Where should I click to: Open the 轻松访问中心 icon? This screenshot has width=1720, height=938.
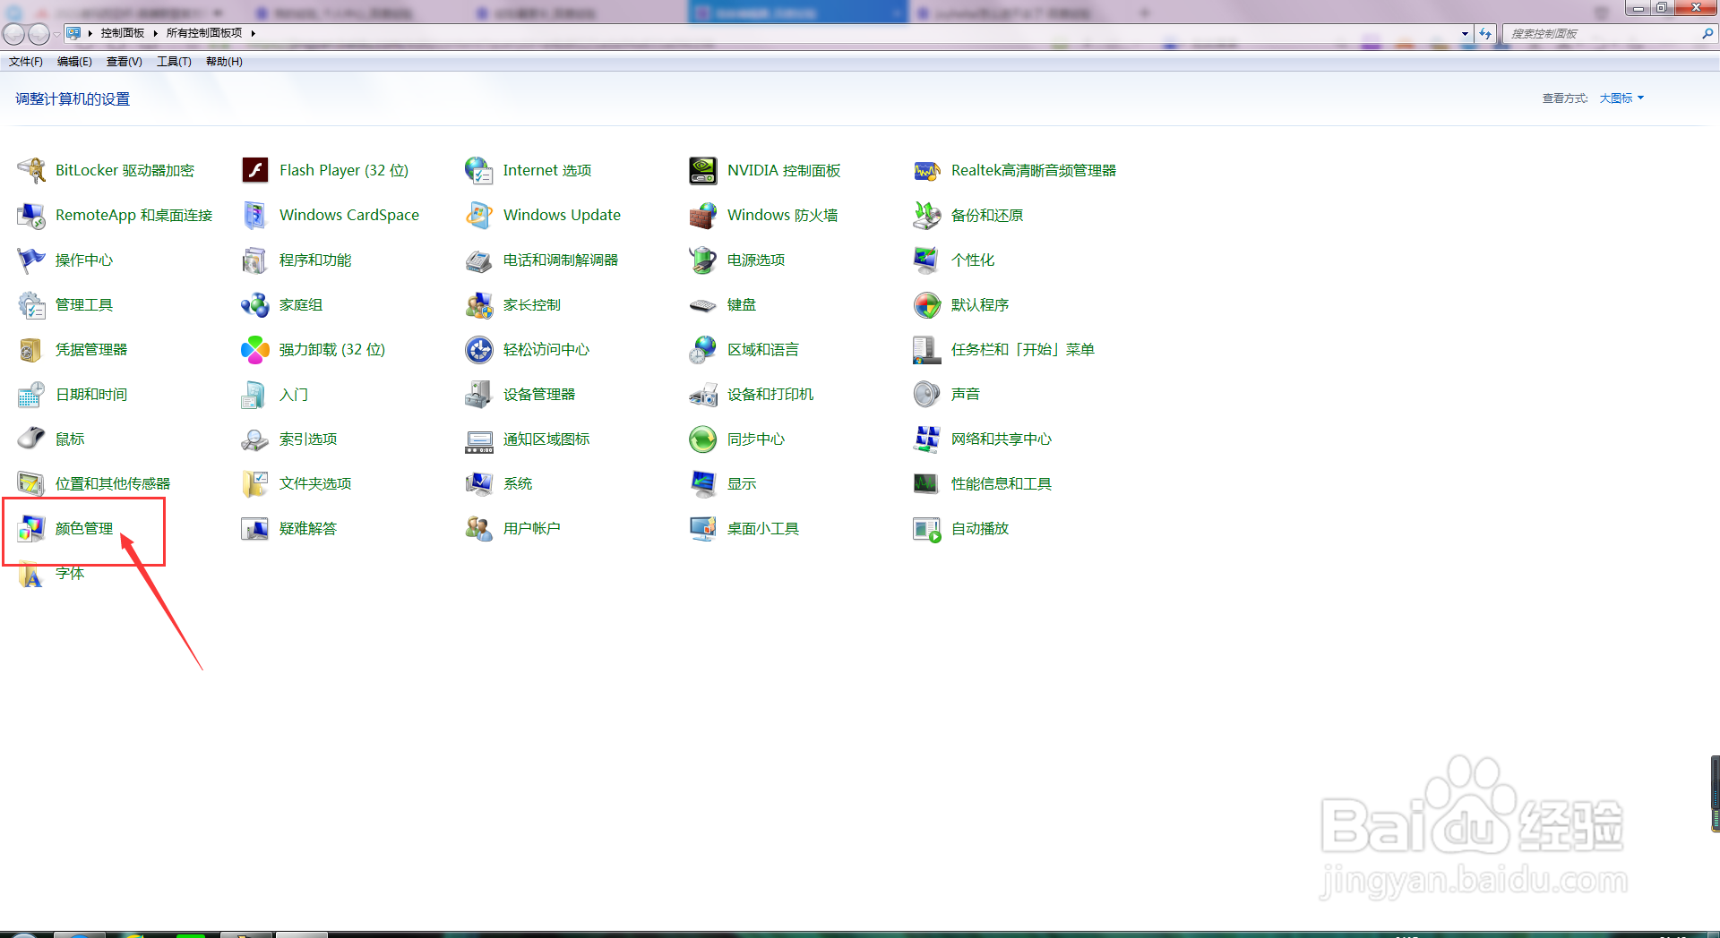tap(479, 349)
